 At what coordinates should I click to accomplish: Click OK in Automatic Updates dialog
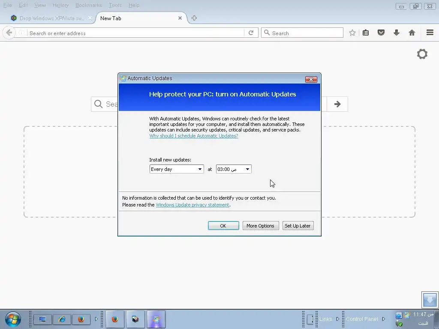[223, 225]
